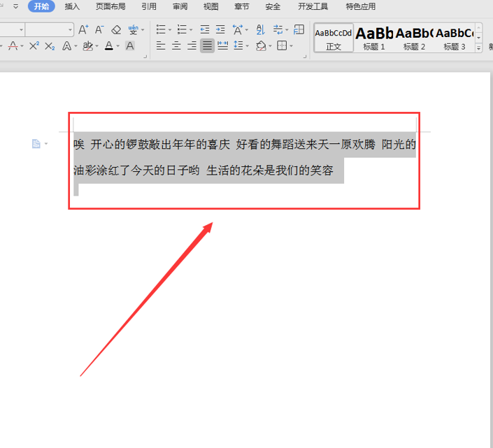
Task: Switch to the 开始 tab
Action: coord(41,6)
